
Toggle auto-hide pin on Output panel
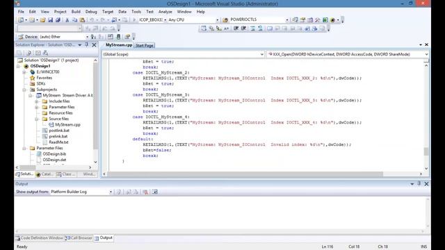(x=419, y=184)
